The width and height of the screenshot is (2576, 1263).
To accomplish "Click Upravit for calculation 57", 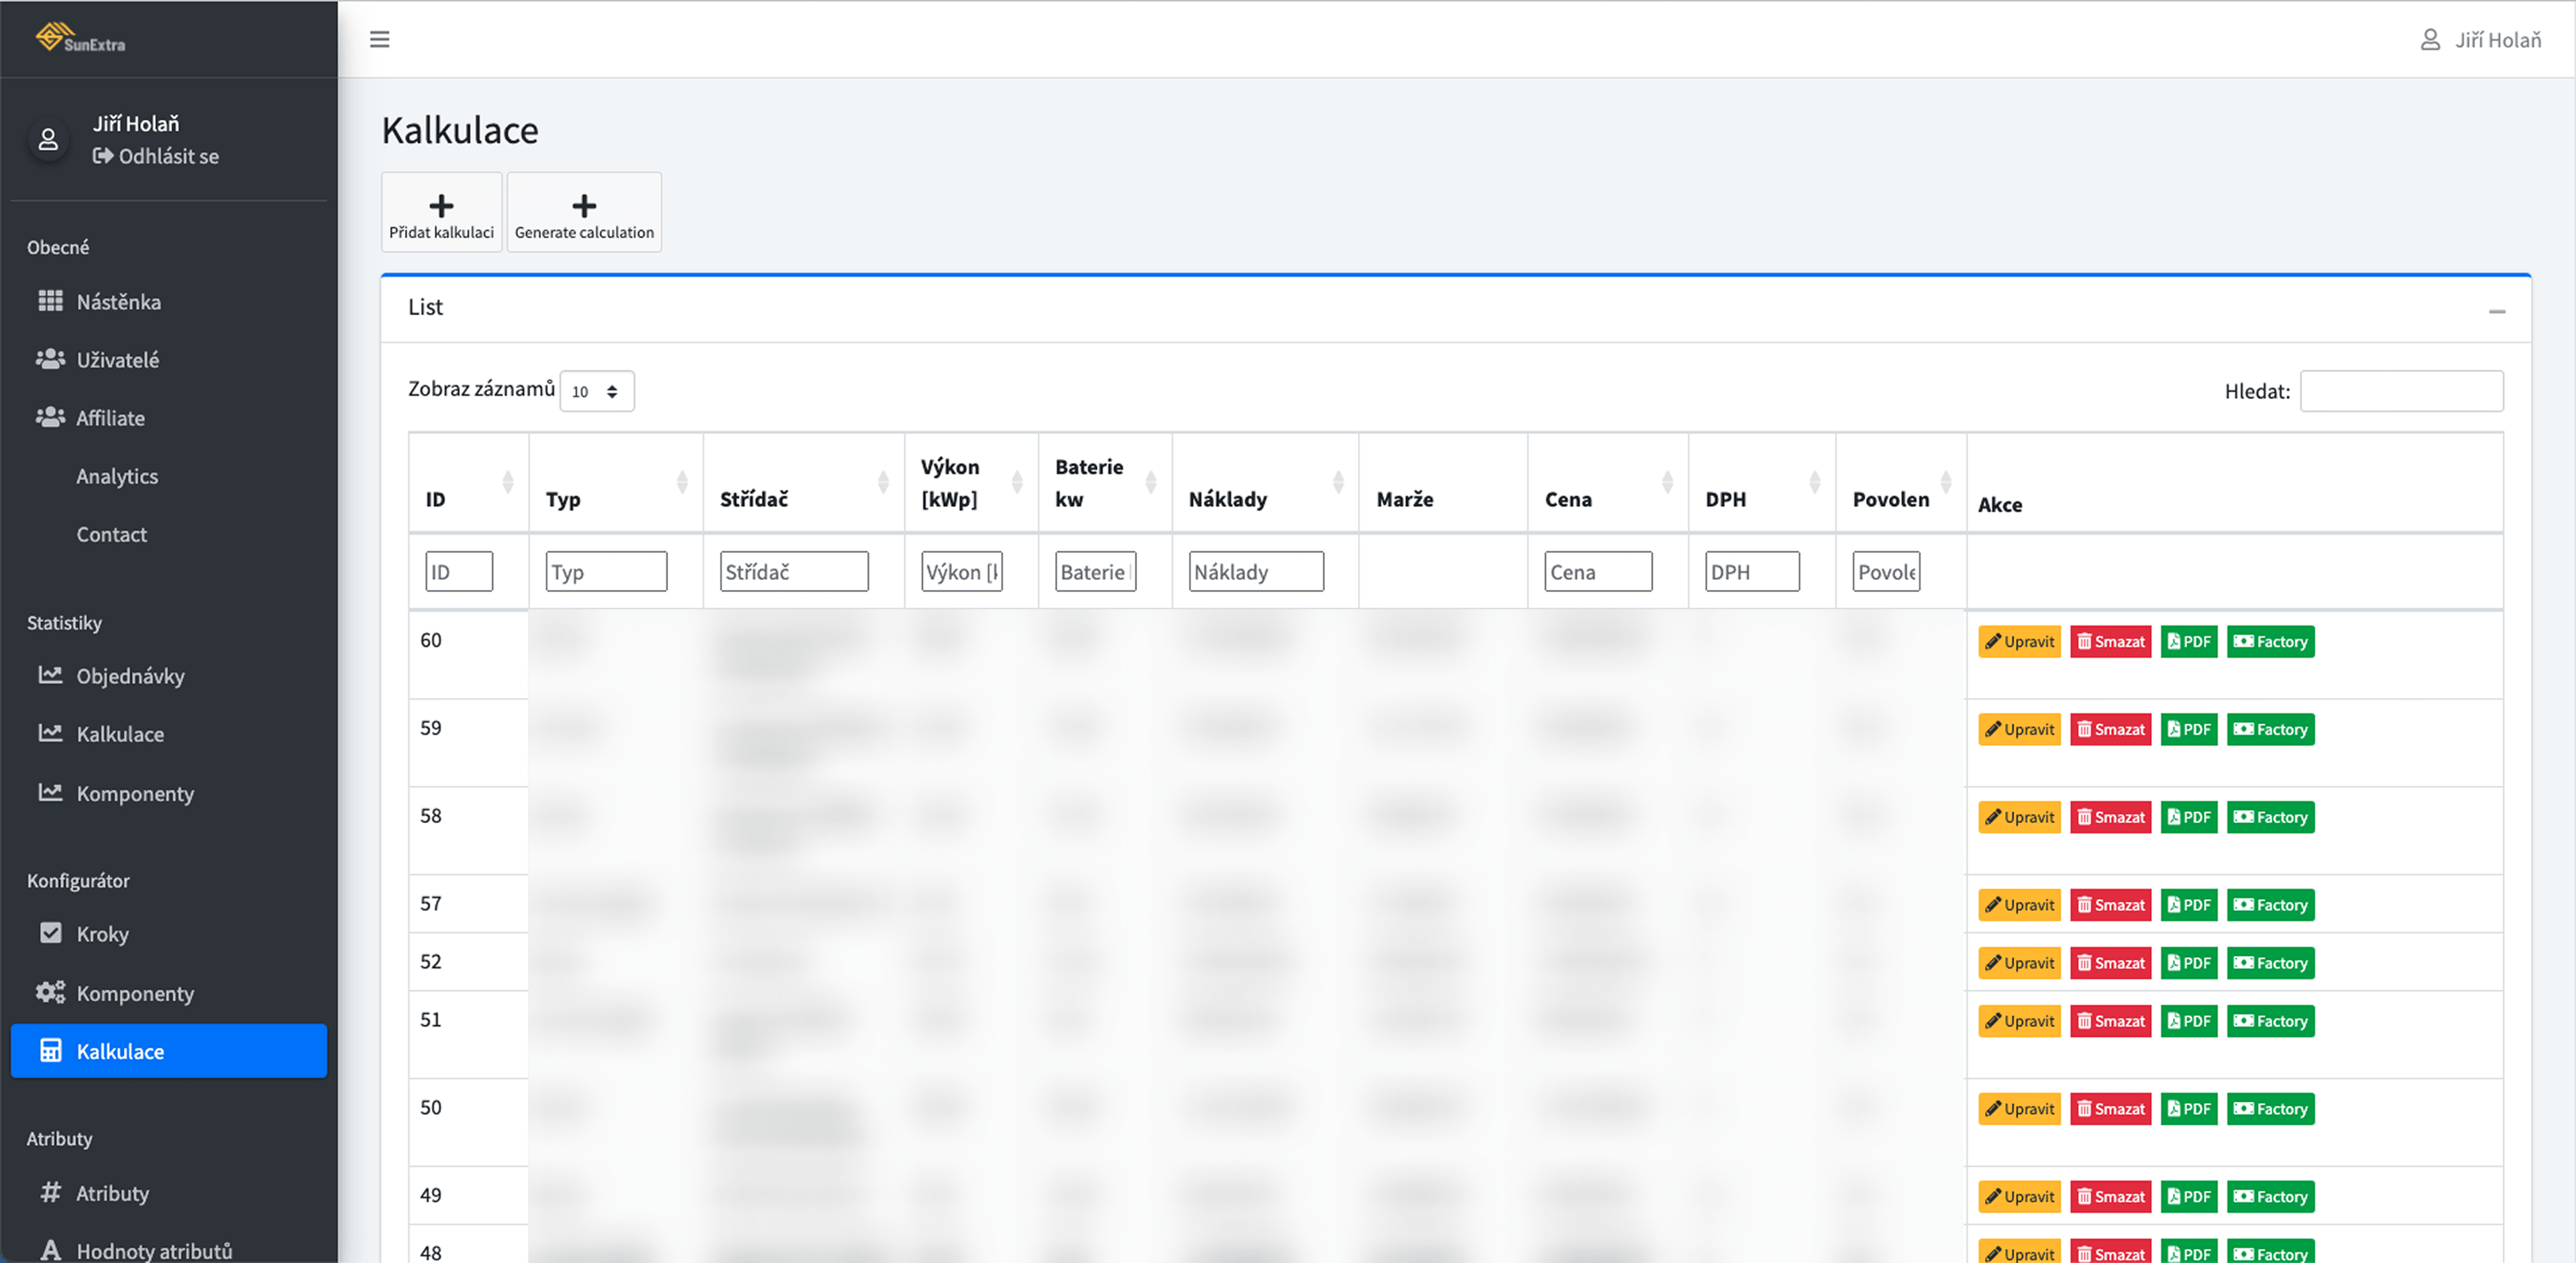I will (2019, 905).
